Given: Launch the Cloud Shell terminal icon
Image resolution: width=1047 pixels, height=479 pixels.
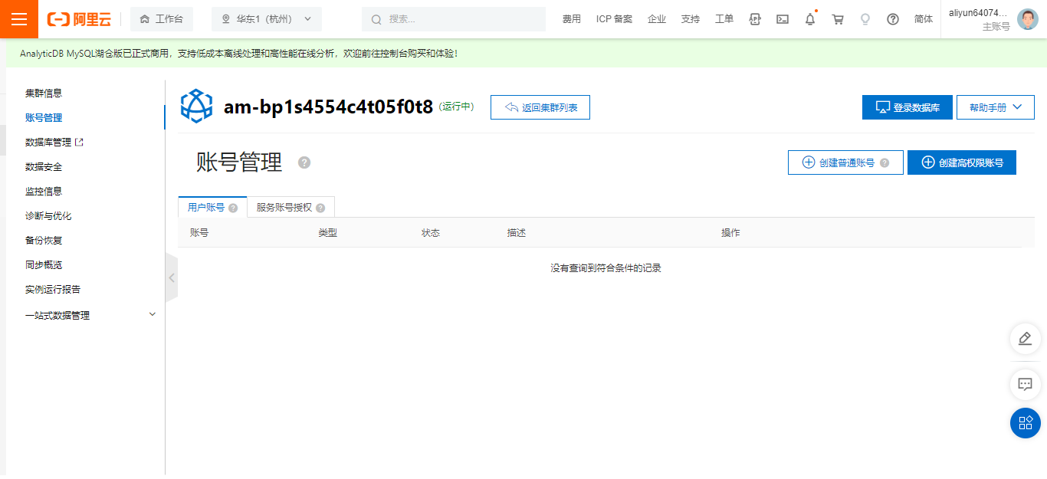Looking at the screenshot, I should click(783, 19).
